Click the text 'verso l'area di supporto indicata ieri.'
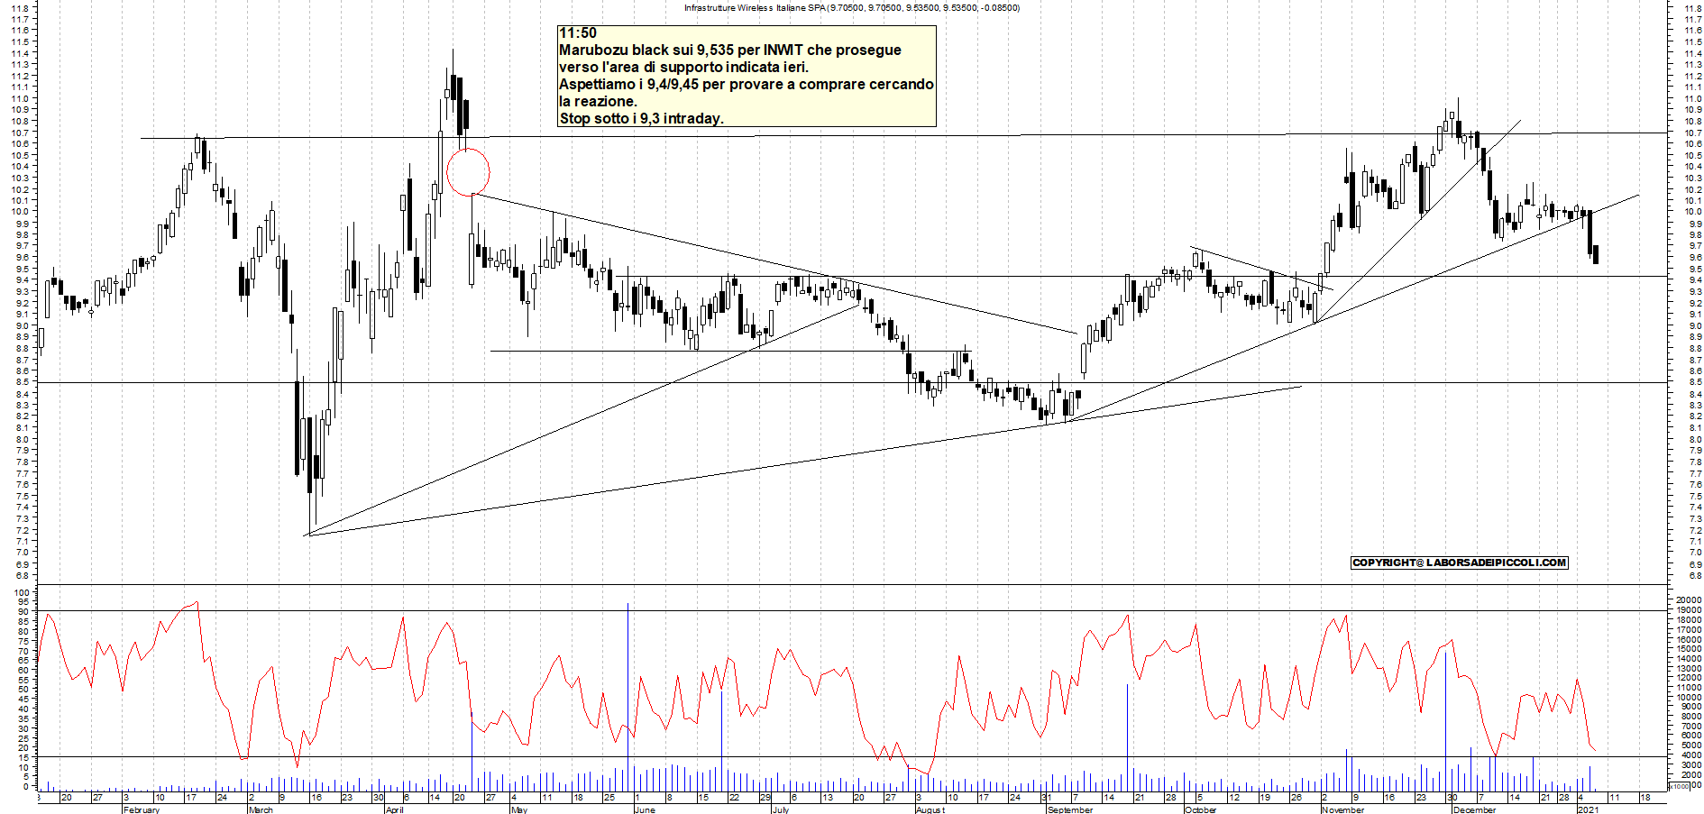 (684, 68)
